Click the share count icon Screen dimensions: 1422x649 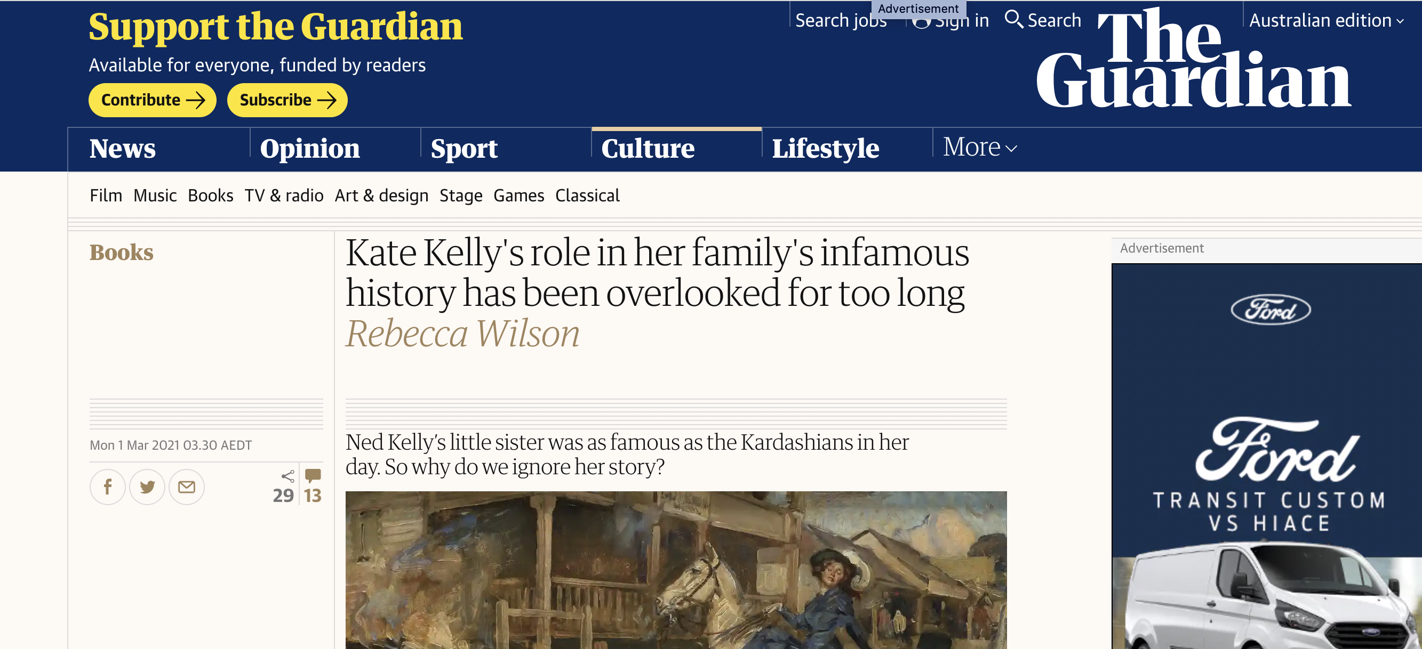tap(287, 476)
